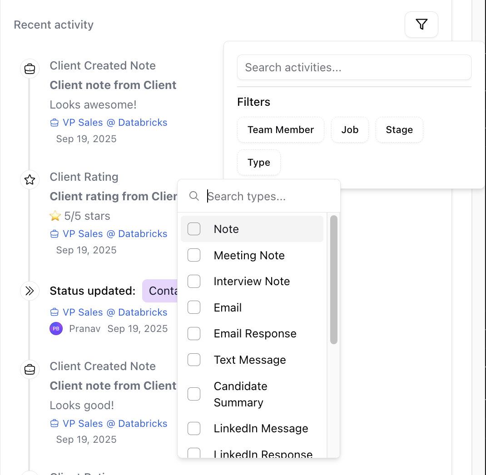This screenshot has height=475, width=486.
Task: Enable the Meeting Note checkbox
Action: click(194, 255)
